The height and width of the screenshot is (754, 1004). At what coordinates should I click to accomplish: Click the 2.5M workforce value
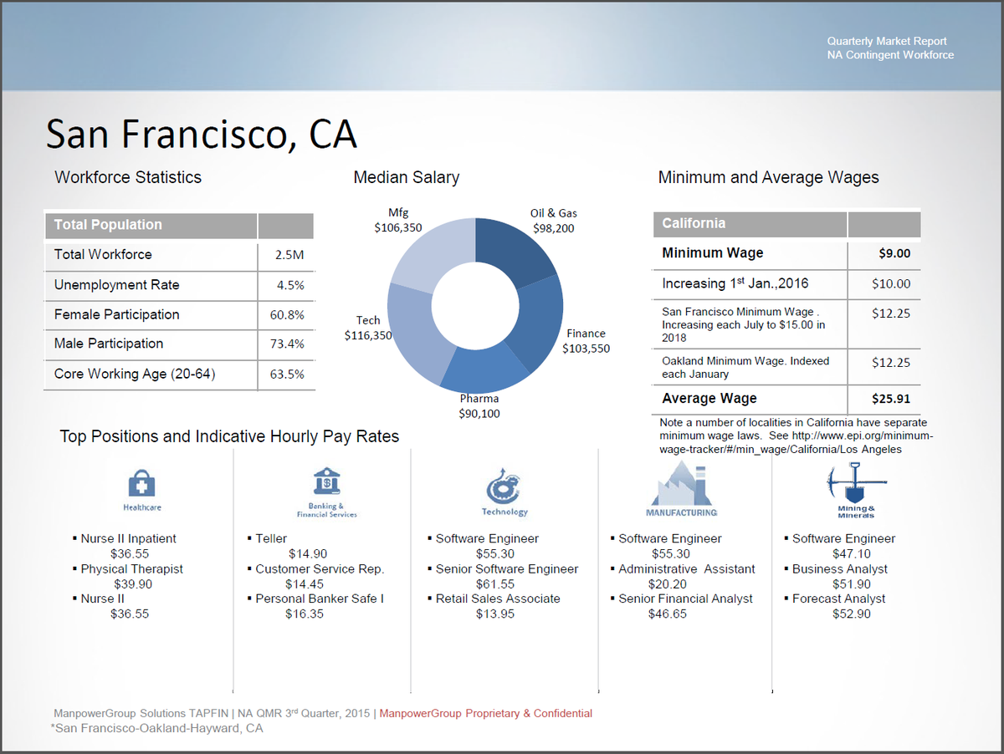(289, 255)
